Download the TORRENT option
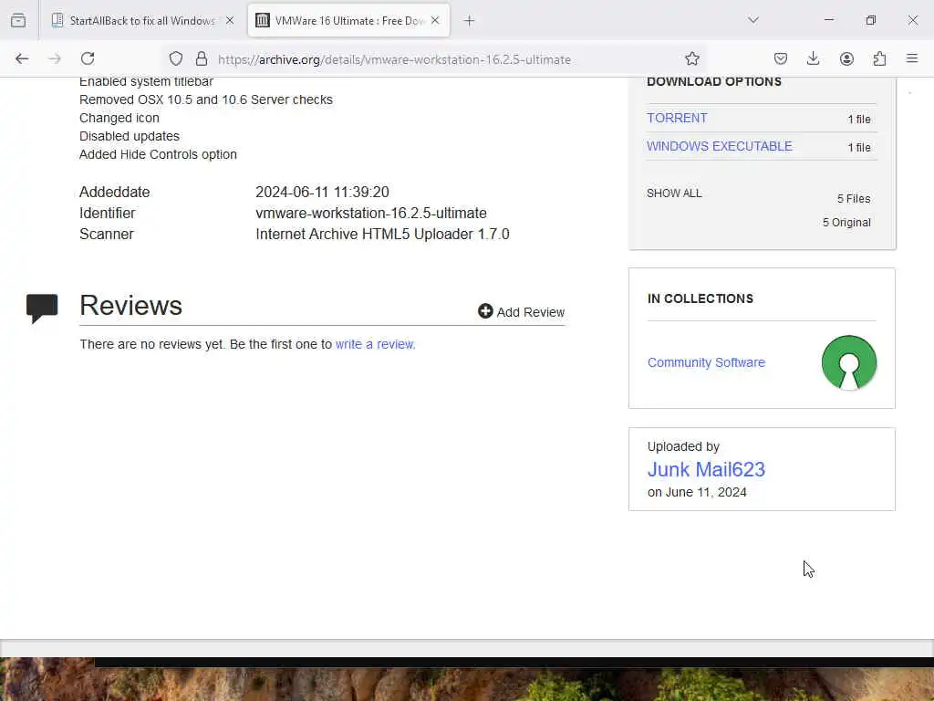 [677, 118]
